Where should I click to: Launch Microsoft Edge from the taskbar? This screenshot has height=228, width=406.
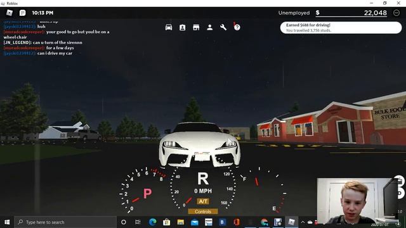(x=152, y=222)
